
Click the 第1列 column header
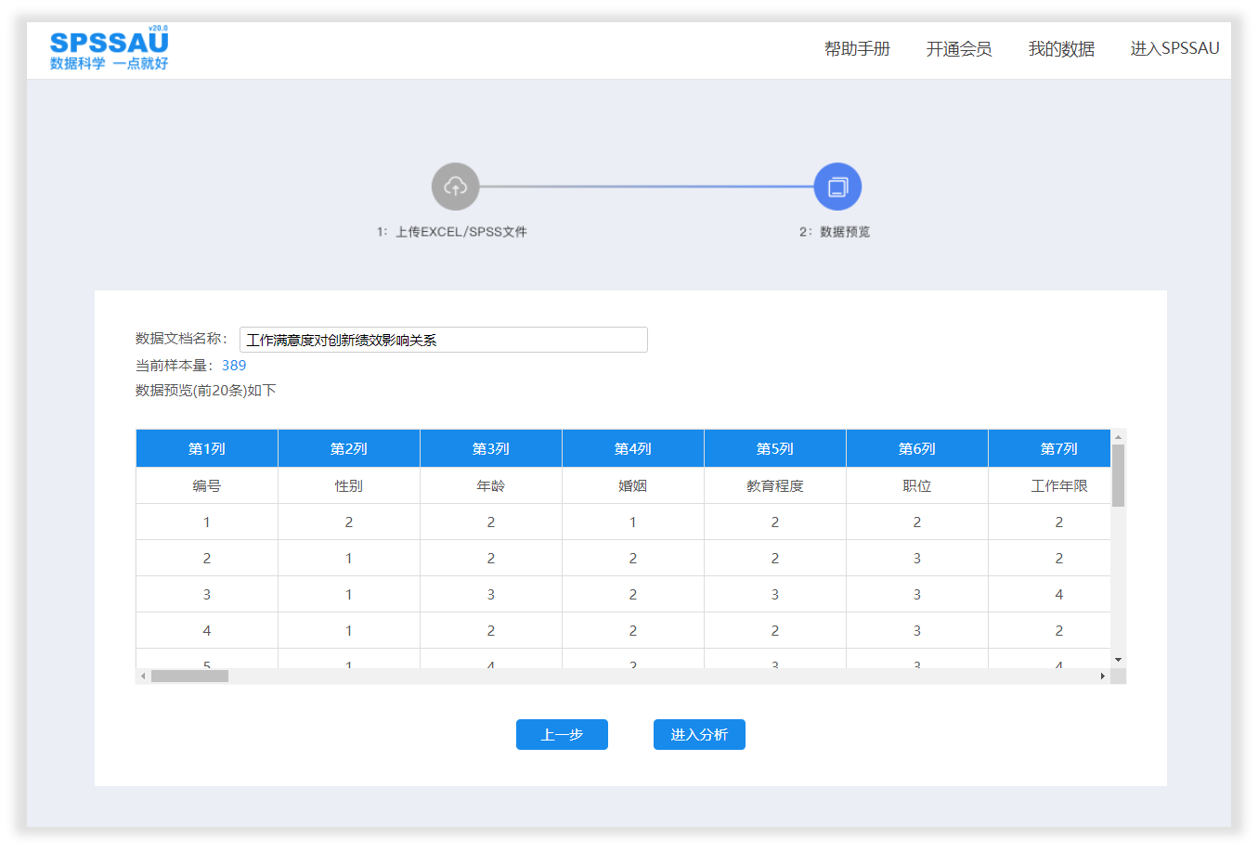point(206,447)
